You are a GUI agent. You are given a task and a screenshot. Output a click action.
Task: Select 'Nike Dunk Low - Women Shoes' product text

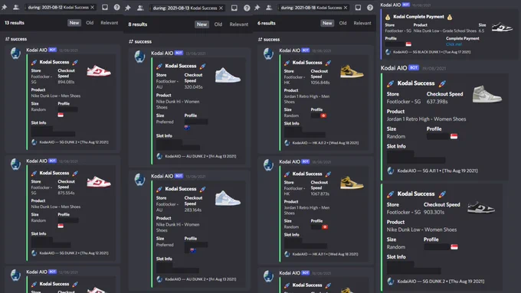point(421,230)
